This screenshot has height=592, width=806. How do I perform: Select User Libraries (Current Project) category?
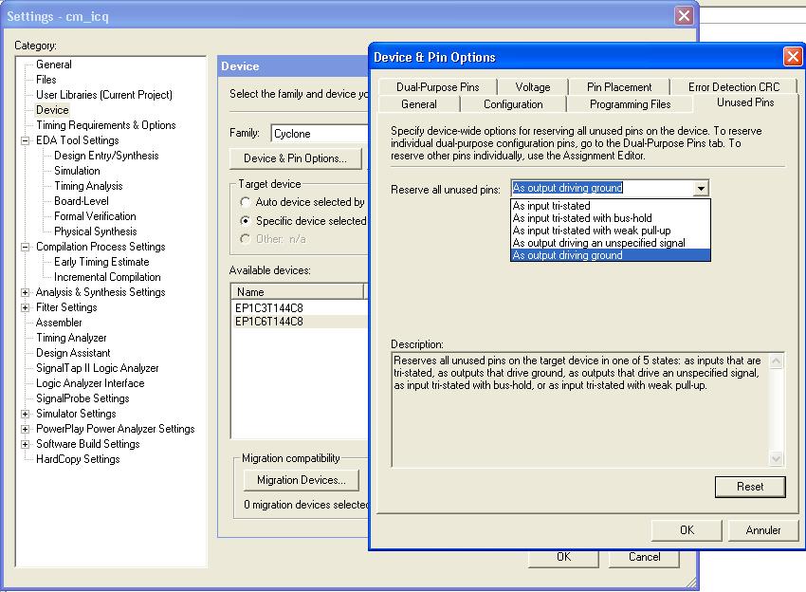(x=104, y=95)
